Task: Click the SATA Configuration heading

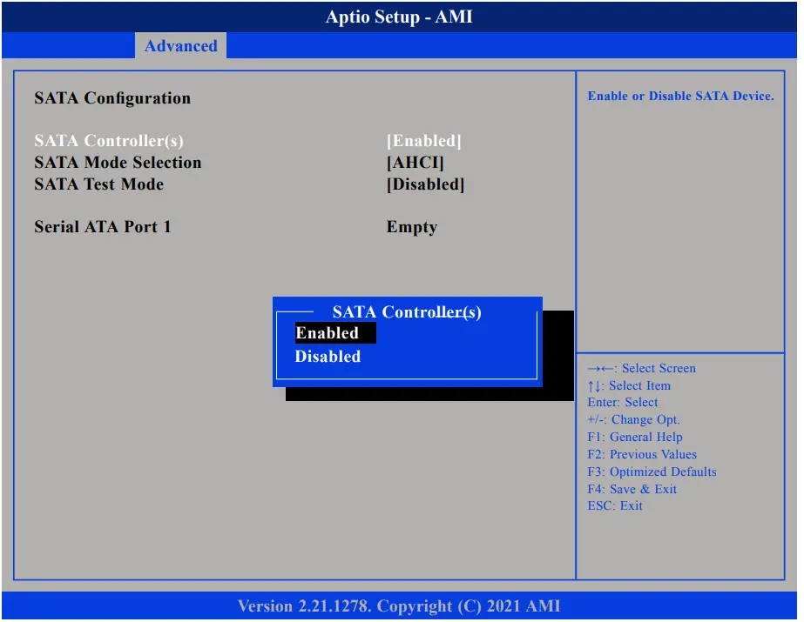Action: tap(111, 98)
